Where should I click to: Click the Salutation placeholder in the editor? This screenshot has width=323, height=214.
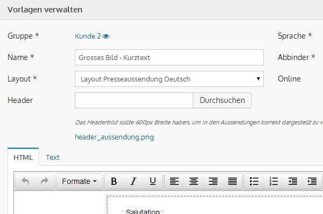click(143, 211)
